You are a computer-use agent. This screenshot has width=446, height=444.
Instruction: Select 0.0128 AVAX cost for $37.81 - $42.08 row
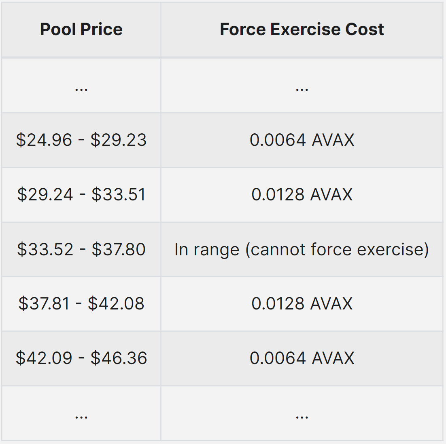(302, 304)
